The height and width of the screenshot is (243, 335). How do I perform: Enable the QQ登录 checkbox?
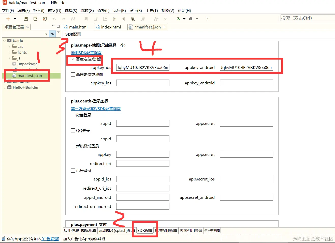tap(73, 130)
